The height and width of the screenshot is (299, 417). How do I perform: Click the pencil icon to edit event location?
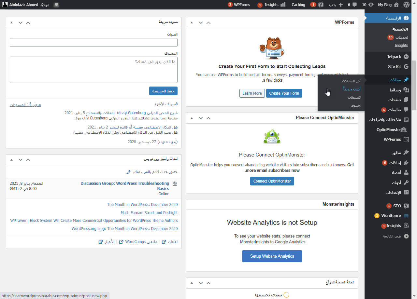point(128,172)
